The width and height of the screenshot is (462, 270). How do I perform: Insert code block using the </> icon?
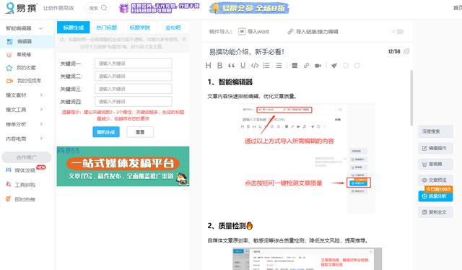coord(255,66)
